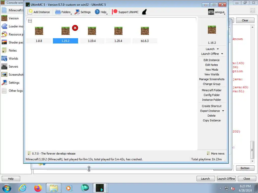Image resolution: width=258 pixels, height=193 pixels.
Task: Click the console log vertical scrollbar thumb
Action: pos(252,150)
